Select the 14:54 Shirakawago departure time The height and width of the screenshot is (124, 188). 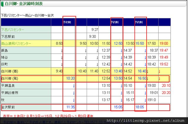128,78
